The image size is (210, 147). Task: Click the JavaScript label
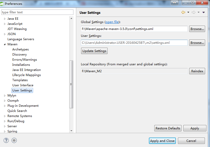click(x=15, y=24)
